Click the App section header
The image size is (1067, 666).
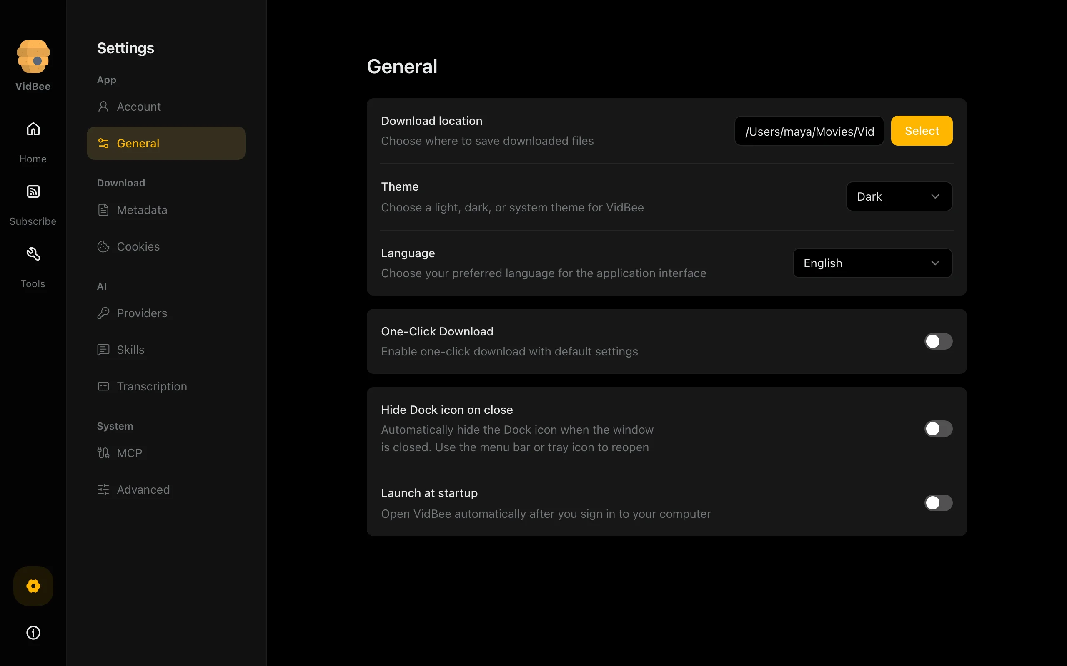[x=107, y=80]
